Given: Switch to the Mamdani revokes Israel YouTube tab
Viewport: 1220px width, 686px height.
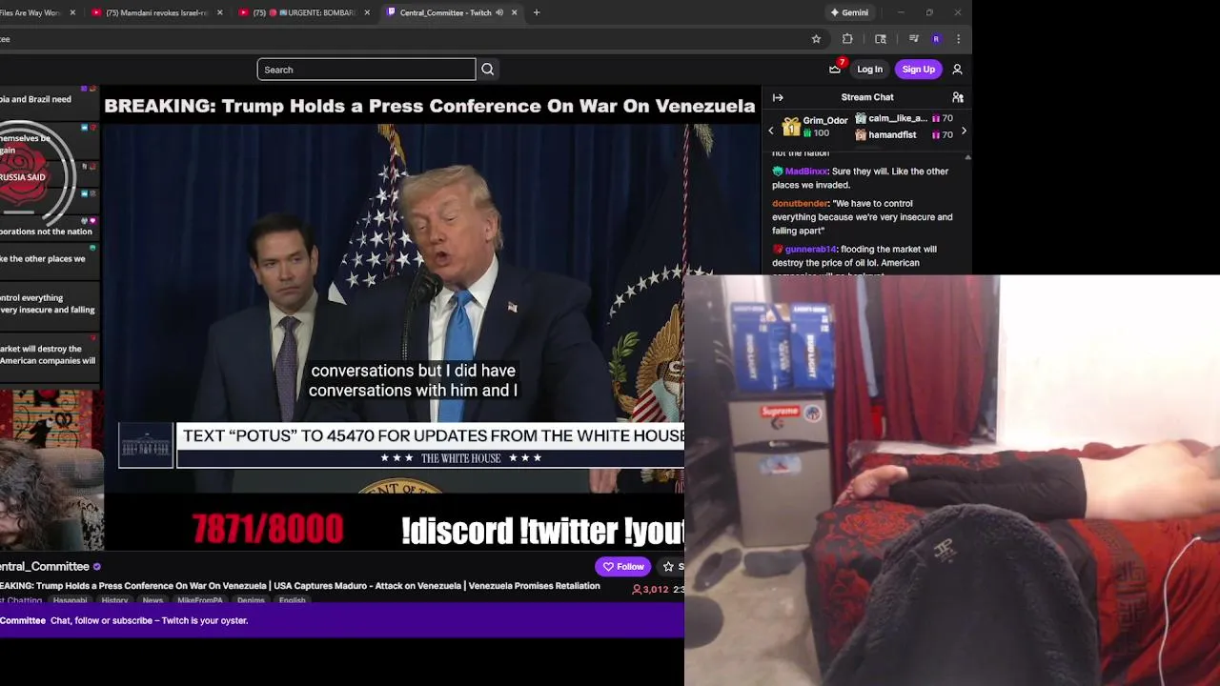Looking at the screenshot, I should click(156, 12).
